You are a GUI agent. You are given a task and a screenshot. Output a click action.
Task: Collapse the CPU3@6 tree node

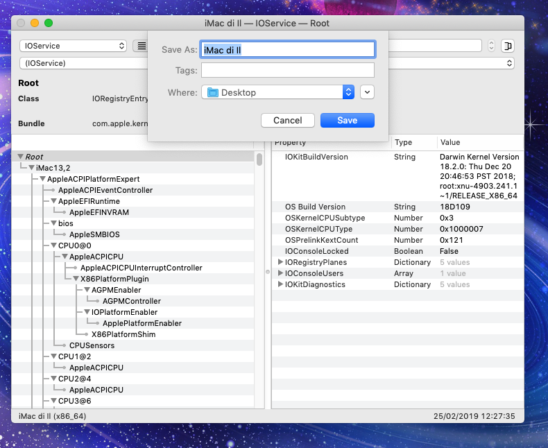53,400
